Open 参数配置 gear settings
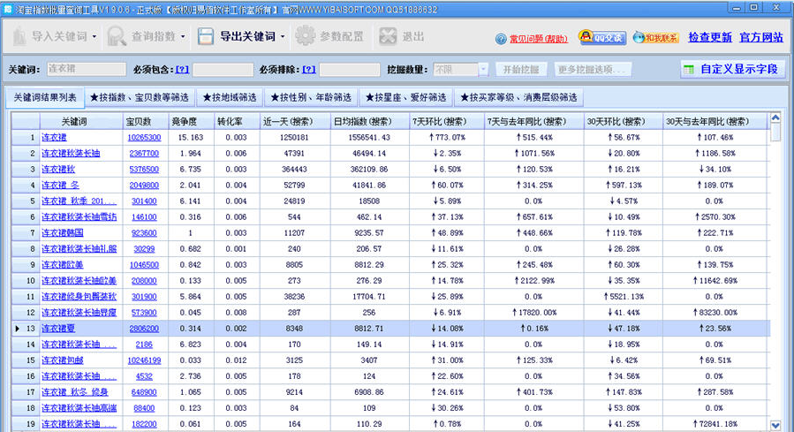 pyautogui.click(x=305, y=37)
